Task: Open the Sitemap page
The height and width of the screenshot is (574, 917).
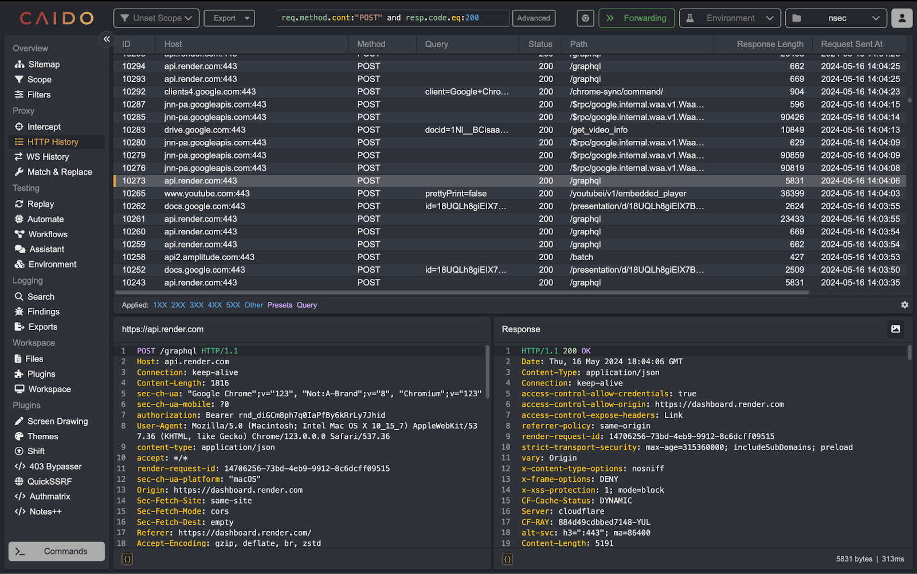Action: click(37, 64)
